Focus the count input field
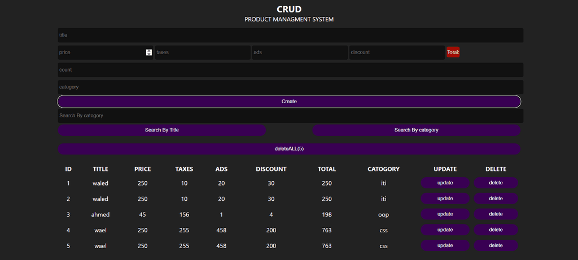 (291, 70)
